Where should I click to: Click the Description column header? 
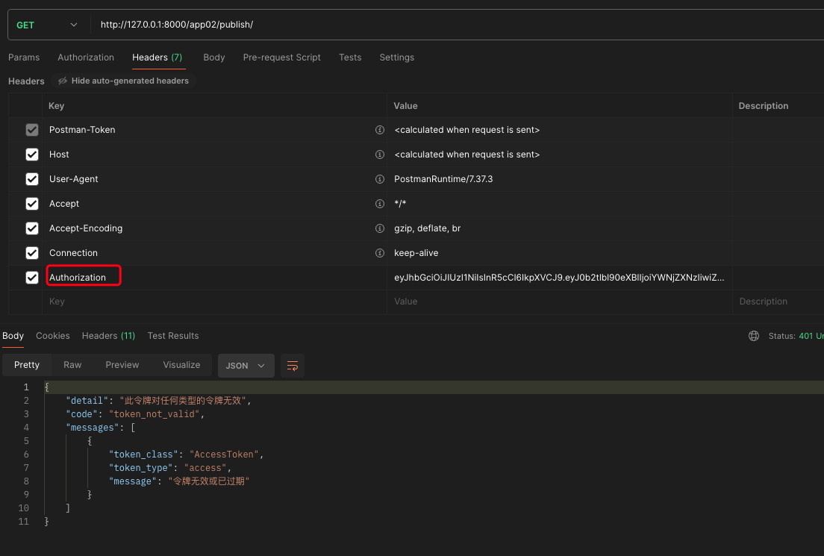click(x=764, y=106)
